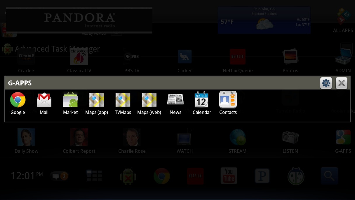Open Maps (app) in G-APPS
The width and height of the screenshot is (355, 200).
[x=97, y=103]
